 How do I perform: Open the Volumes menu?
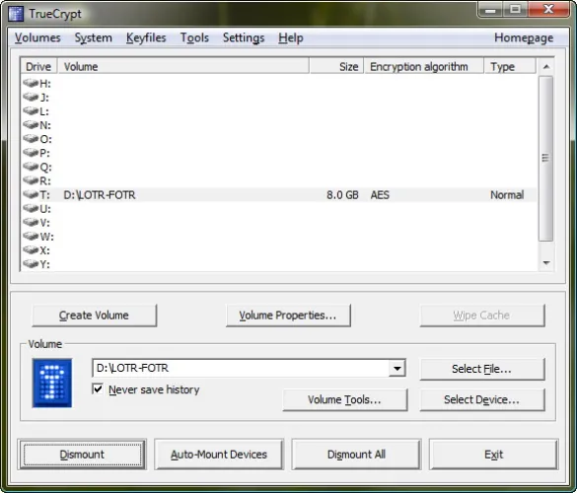[x=37, y=37]
